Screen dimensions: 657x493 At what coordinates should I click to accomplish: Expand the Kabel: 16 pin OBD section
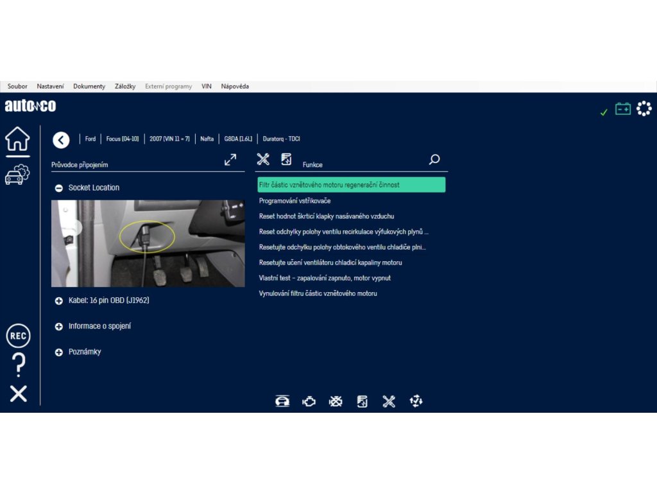tap(59, 300)
